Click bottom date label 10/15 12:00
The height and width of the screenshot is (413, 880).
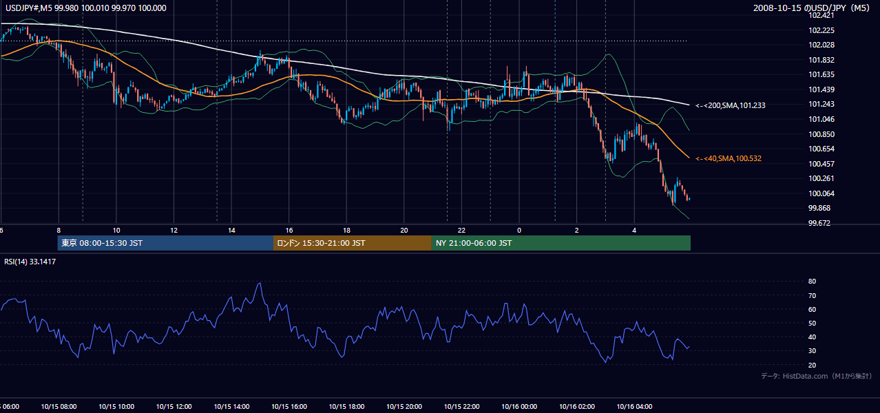174,406
